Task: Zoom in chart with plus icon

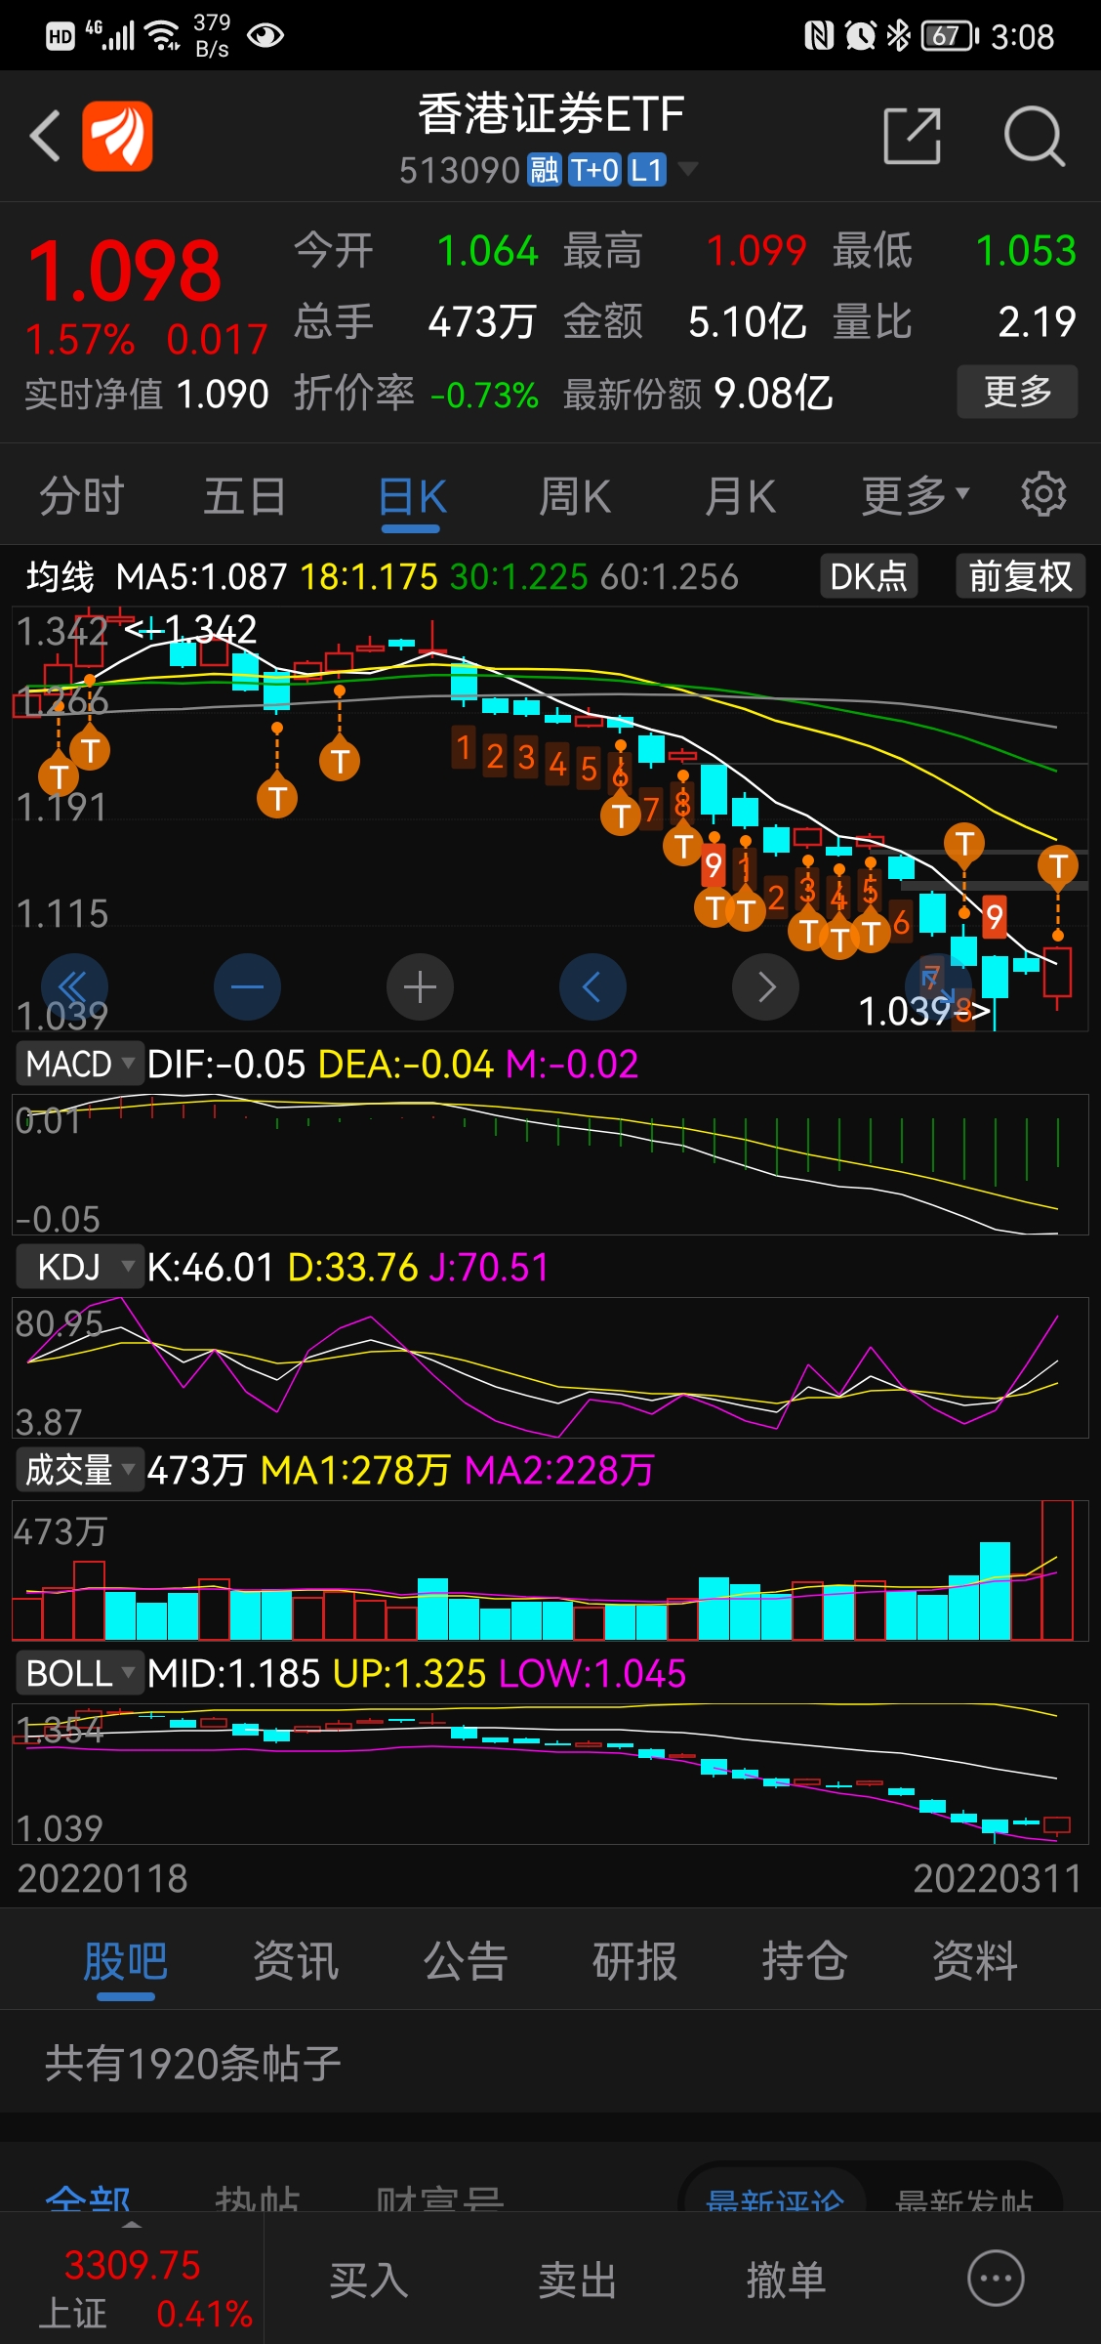Action: pos(420,987)
